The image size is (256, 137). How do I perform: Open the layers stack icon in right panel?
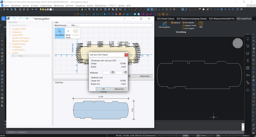tap(248, 53)
